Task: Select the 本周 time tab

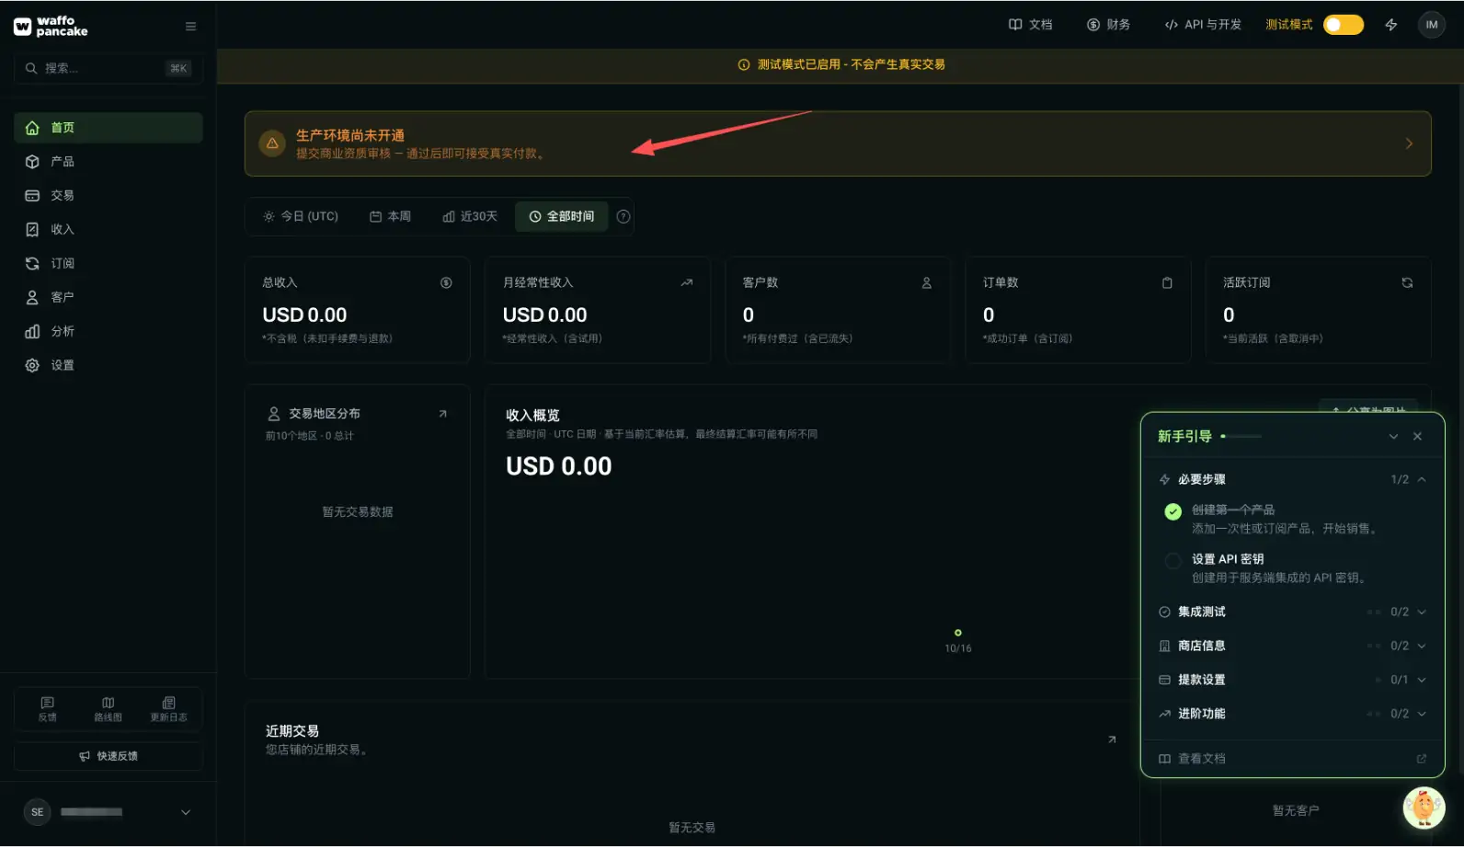Action: click(x=390, y=216)
